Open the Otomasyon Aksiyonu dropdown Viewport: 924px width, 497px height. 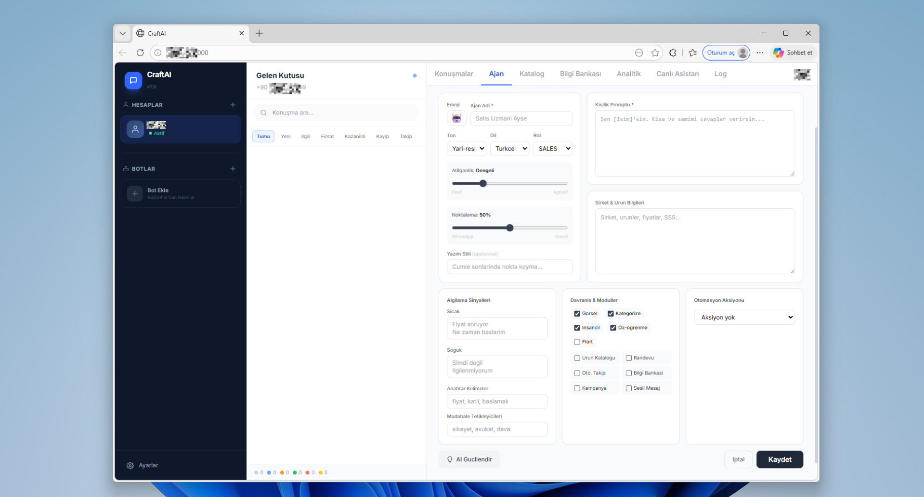(744, 318)
